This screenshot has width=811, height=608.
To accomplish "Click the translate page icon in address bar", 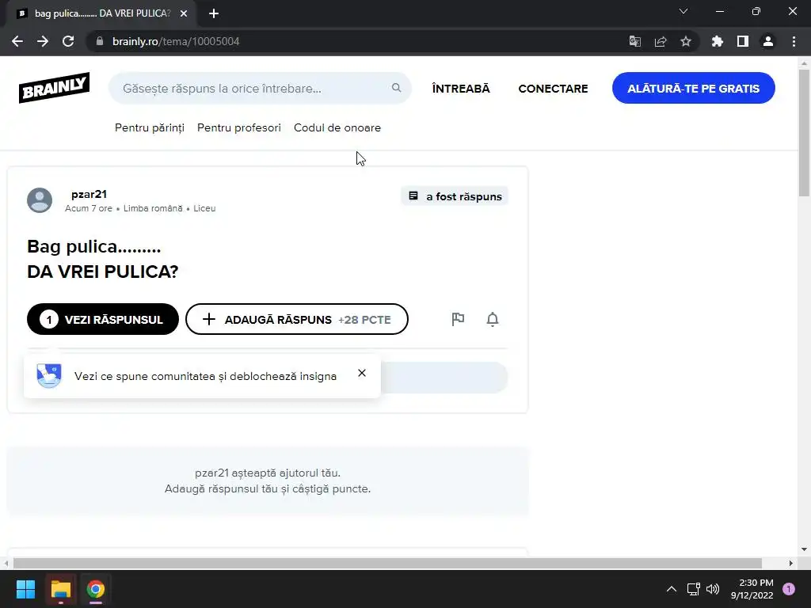I will coord(634,41).
